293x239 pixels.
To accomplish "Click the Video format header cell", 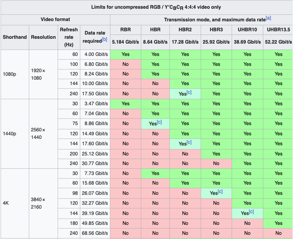I will pyautogui.click(x=56, y=20).
